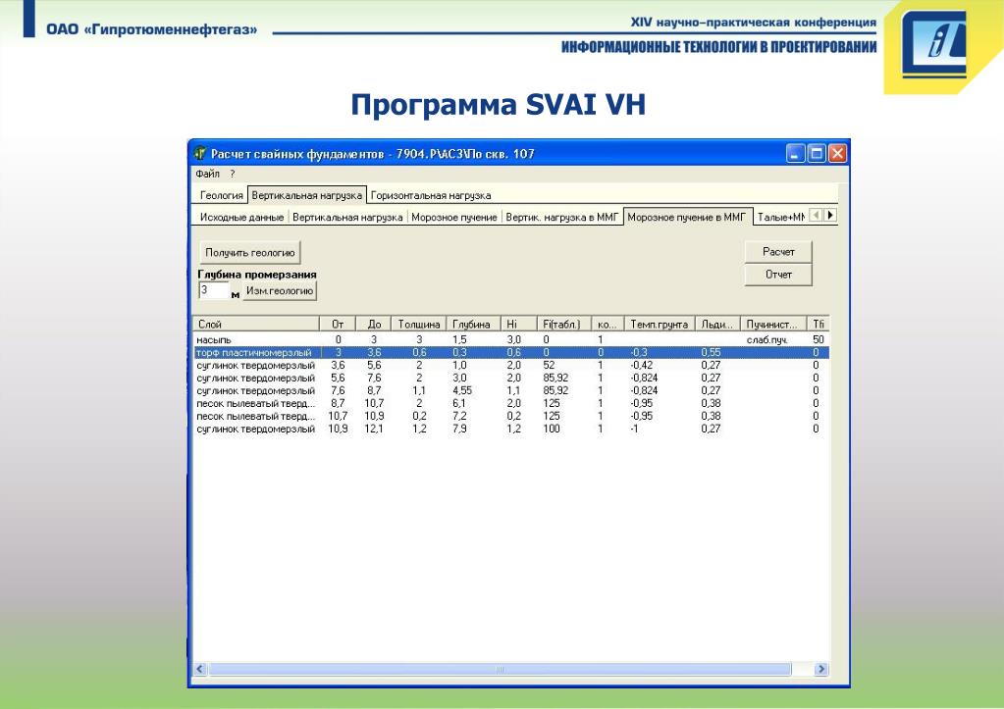Viewport: 1004px width, 709px height.
Task: Click the Льди... column header
Action: coord(717,325)
